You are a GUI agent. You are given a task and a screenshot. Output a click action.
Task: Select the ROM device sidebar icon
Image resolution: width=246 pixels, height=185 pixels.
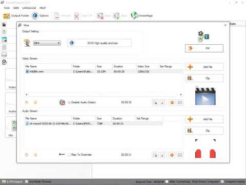click(4, 54)
